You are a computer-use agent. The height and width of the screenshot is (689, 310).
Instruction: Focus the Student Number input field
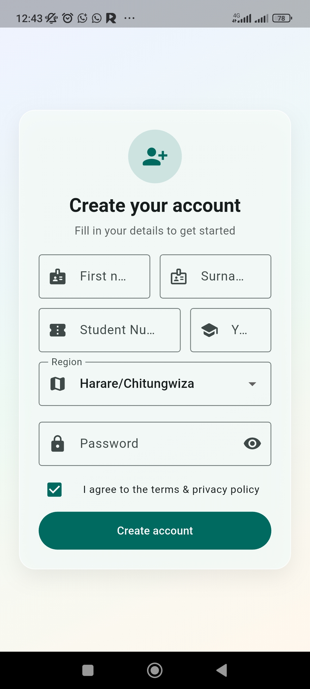[110, 330]
